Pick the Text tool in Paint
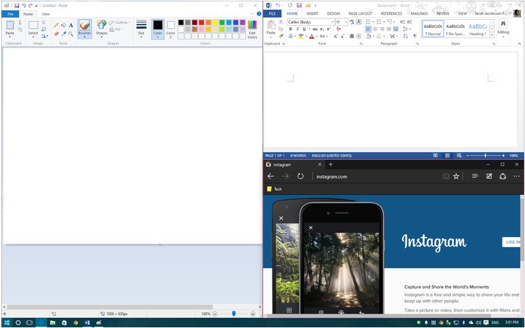Image resolution: width=525 pixels, height=328 pixels. [71, 25]
